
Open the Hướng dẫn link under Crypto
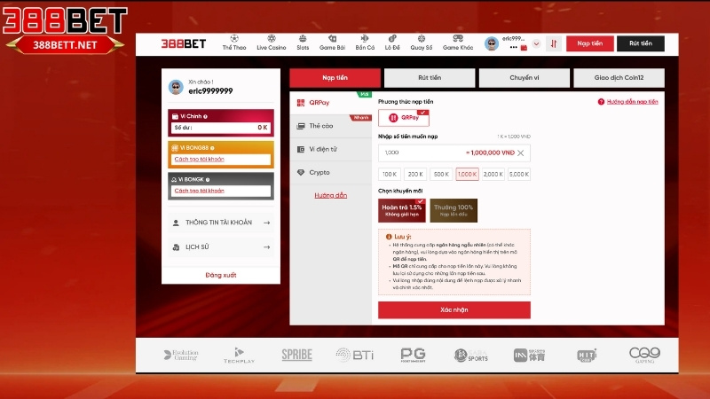(x=330, y=195)
